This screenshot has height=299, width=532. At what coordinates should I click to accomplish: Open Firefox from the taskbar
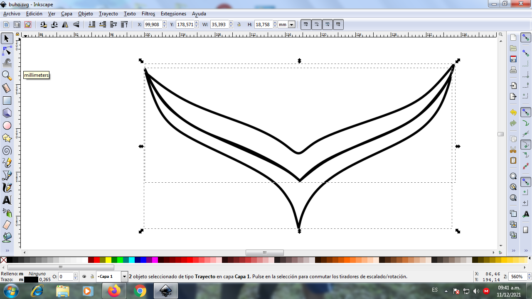114,291
